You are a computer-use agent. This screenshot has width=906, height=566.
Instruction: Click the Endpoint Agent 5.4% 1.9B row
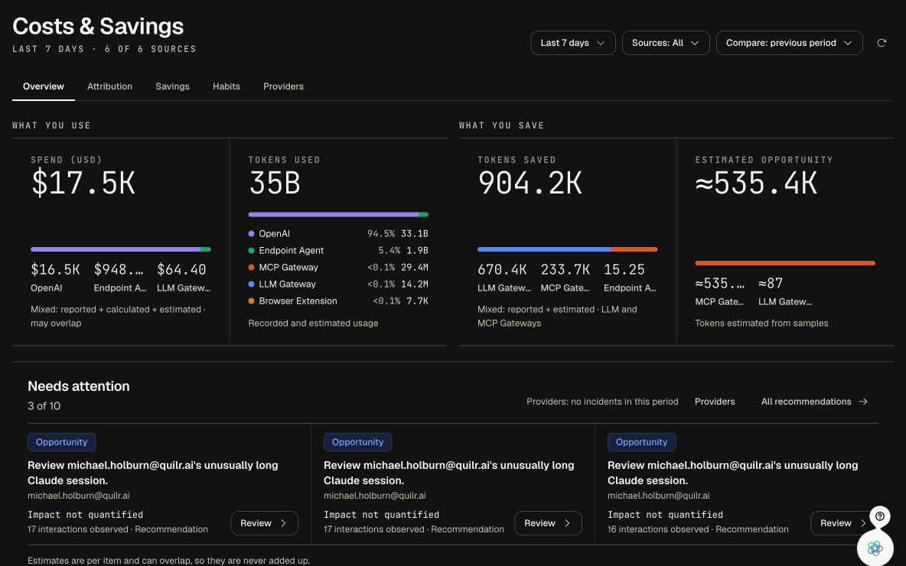pyautogui.click(x=338, y=251)
